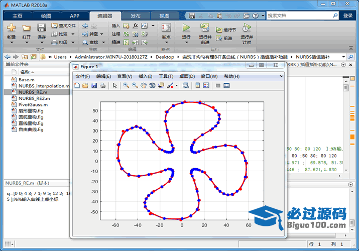Click the percent comment icon
The width and height of the screenshot is (359, 251).
click(x=126, y=34)
